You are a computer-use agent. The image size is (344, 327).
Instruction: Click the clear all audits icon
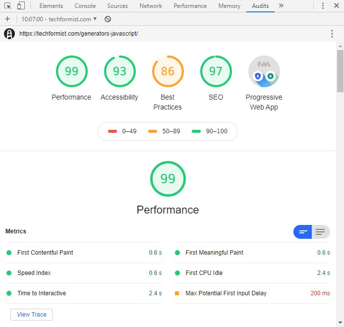pos(108,19)
